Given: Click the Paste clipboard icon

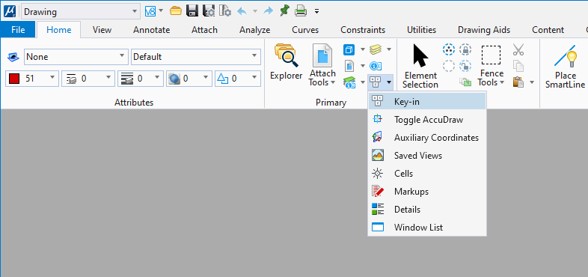Looking at the screenshot, I should click(x=518, y=82).
